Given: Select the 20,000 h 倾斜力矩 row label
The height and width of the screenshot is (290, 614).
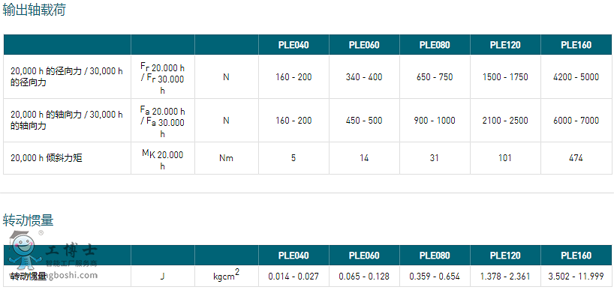Looking at the screenshot, I should pos(47,158).
